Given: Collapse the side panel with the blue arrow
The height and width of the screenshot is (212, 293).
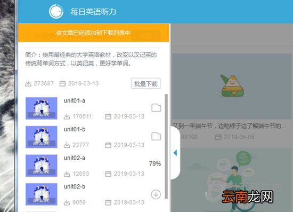Looking at the screenshot, I should click(175, 153).
